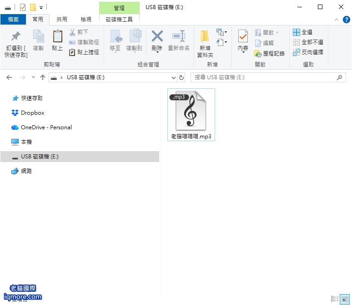
Task: Open the Move to (移至) dropdown
Action: click(116, 52)
